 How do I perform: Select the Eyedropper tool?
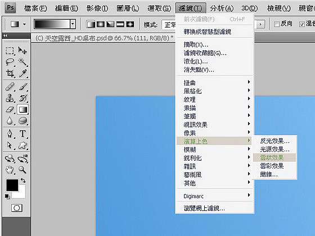click(22, 74)
